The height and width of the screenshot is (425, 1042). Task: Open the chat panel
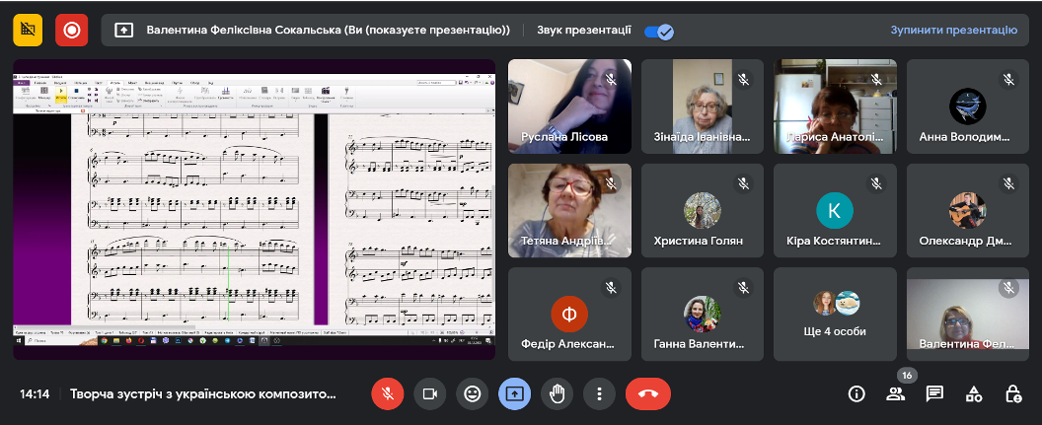pyautogui.click(x=934, y=393)
